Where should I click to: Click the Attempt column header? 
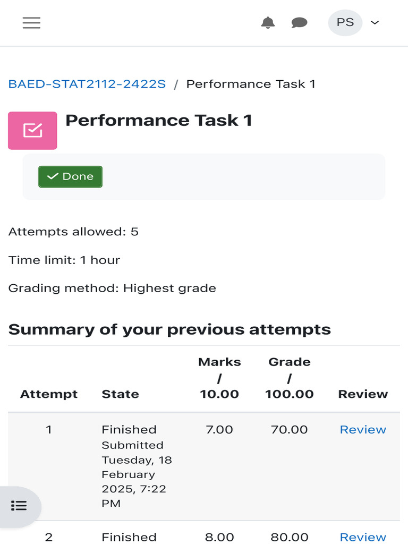pyautogui.click(x=49, y=394)
